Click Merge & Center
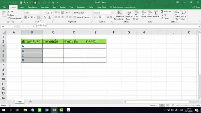The height and width of the screenshot is (113, 201). (x=81, y=17)
